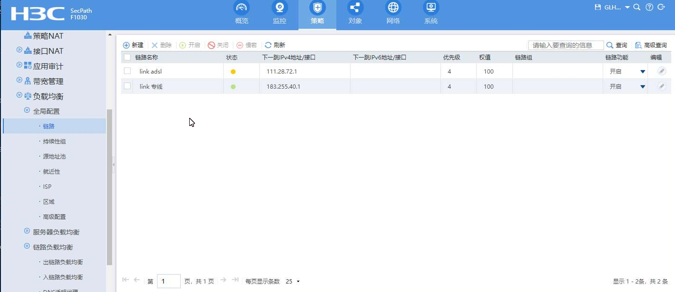Collapse 链路负载均衡 sidebar group
This screenshot has width=675, height=292.
[x=27, y=246]
